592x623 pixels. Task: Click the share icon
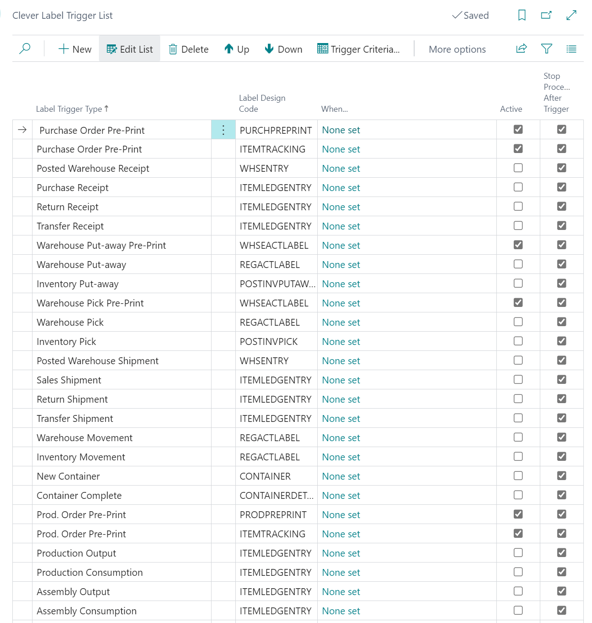(x=521, y=49)
